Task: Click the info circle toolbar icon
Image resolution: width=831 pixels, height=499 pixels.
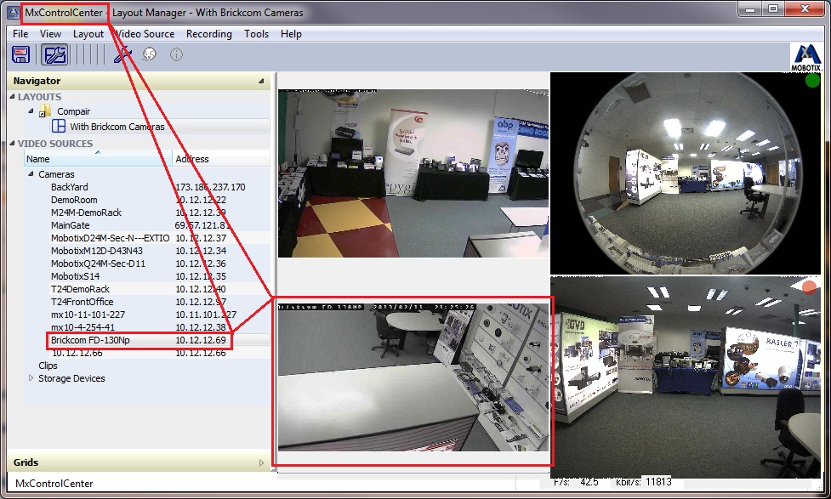Action: tap(176, 54)
